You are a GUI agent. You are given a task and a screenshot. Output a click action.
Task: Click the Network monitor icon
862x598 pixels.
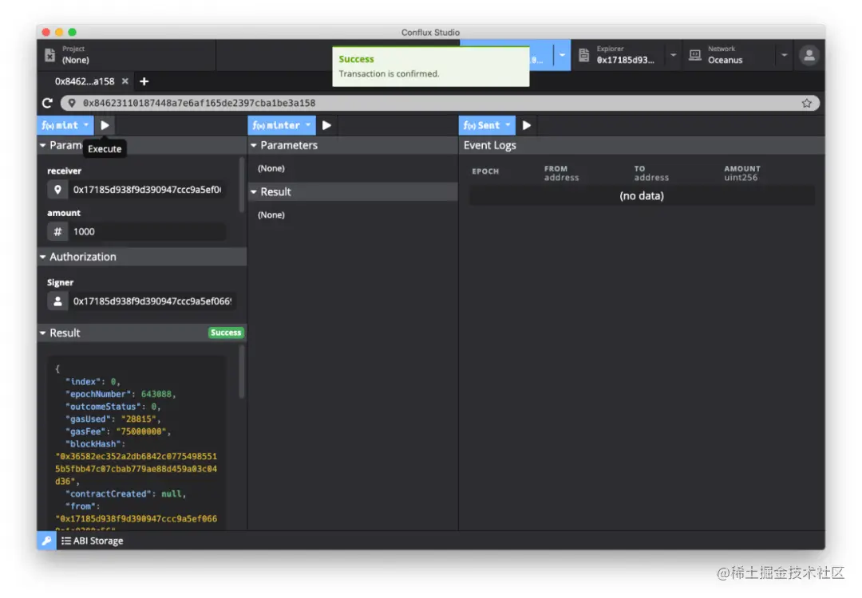click(x=695, y=55)
